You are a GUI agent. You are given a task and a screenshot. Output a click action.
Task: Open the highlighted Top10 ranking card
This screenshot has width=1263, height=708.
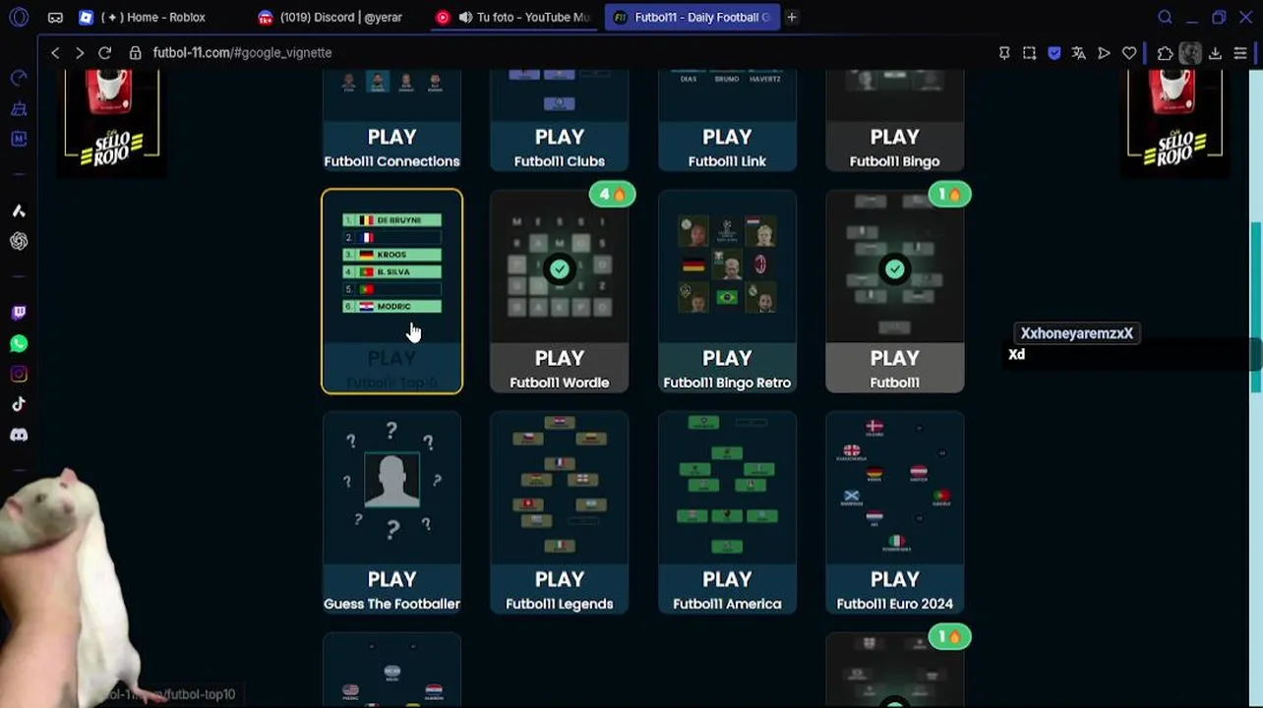(391, 291)
